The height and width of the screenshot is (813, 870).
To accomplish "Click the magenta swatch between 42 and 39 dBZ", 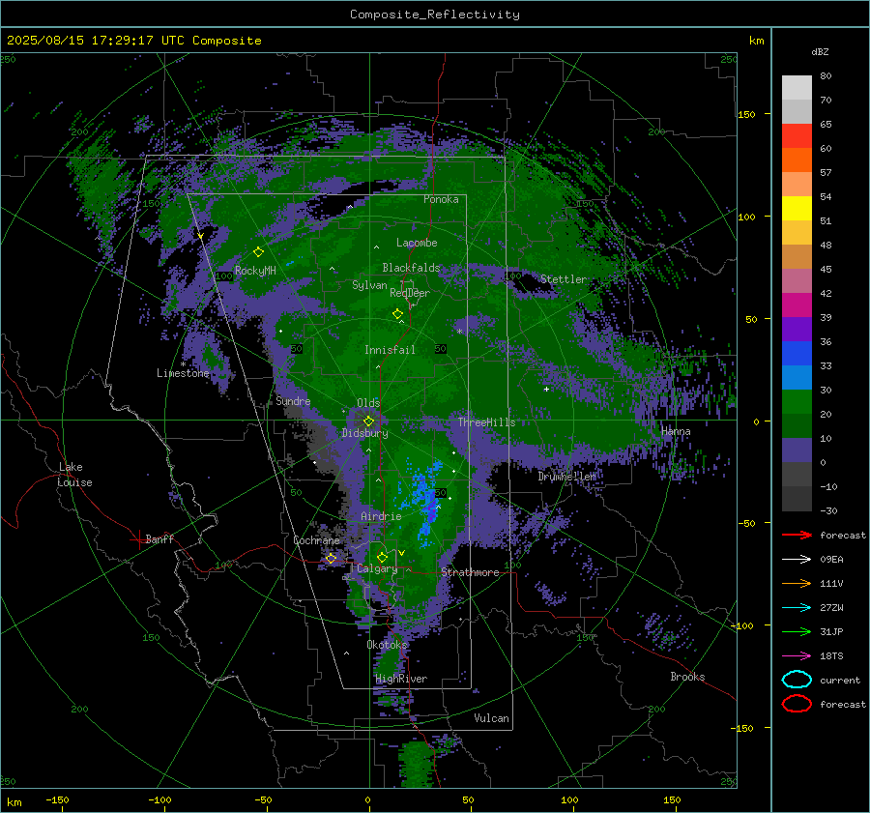I will (x=797, y=305).
